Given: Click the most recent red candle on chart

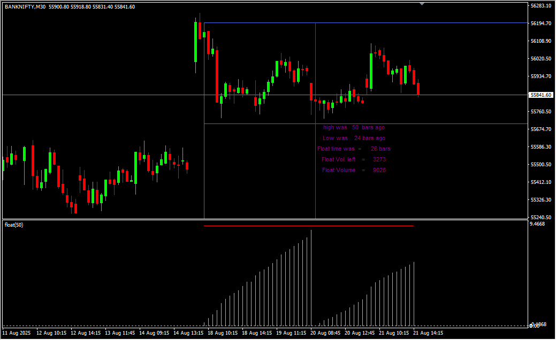Looking at the screenshot, I should (418, 89).
